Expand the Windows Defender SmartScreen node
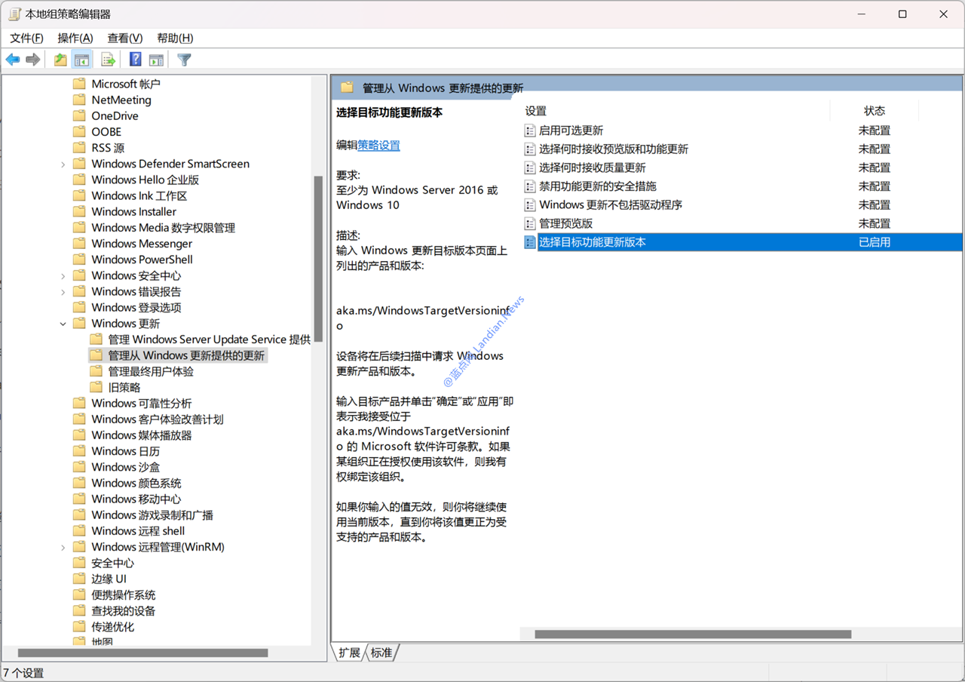The image size is (965, 682). click(63, 164)
